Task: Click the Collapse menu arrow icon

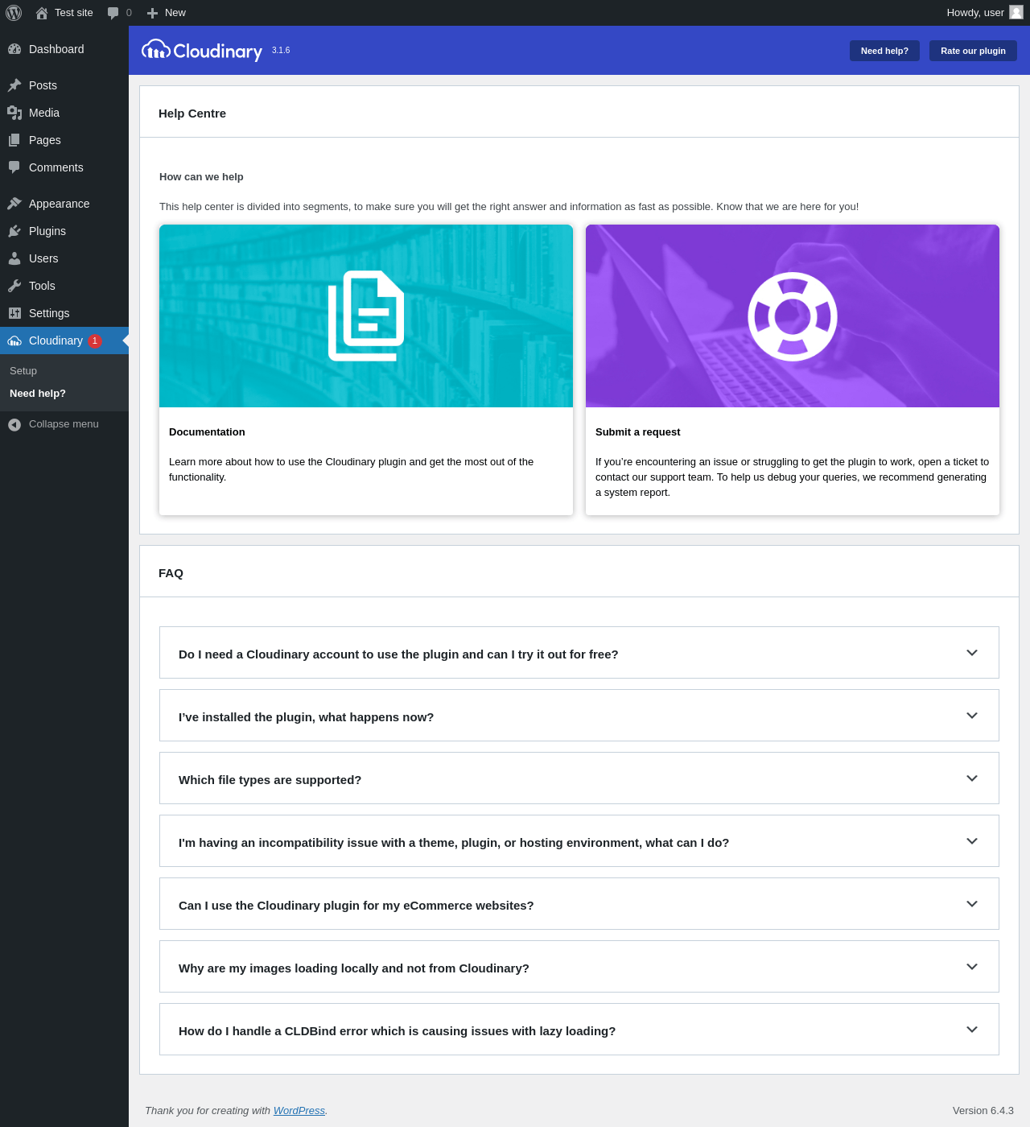Action: tap(14, 424)
